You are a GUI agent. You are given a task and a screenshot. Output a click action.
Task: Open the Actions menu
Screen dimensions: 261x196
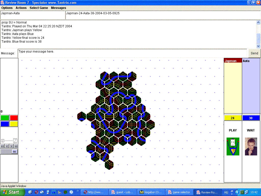[21, 8]
